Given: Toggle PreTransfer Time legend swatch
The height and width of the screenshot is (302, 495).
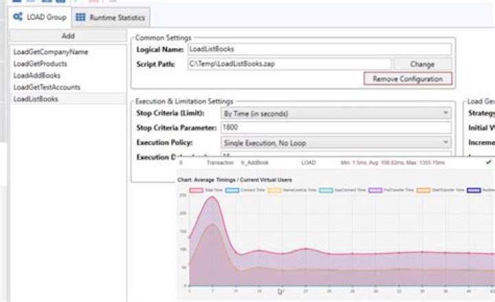Looking at the screenshot, I should pos(375,190).
